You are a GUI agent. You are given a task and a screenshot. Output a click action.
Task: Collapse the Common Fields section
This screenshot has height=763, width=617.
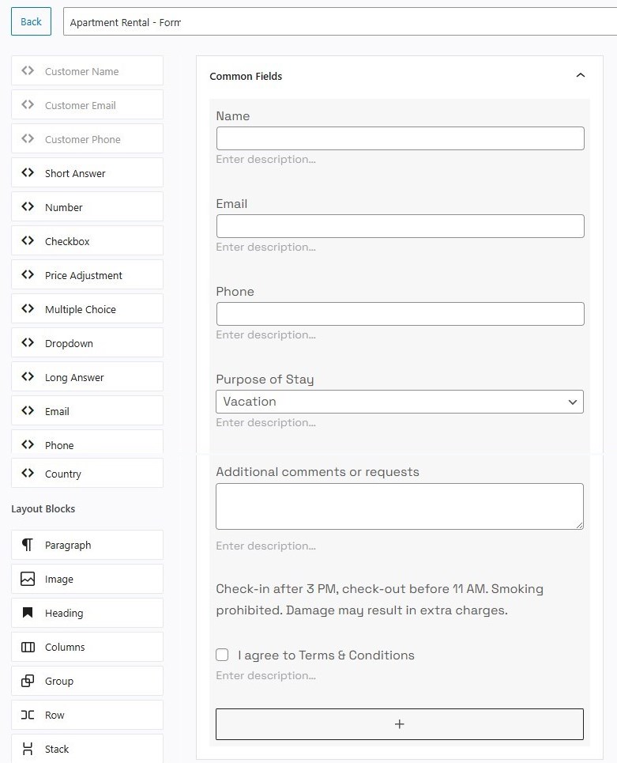(581, 75)
